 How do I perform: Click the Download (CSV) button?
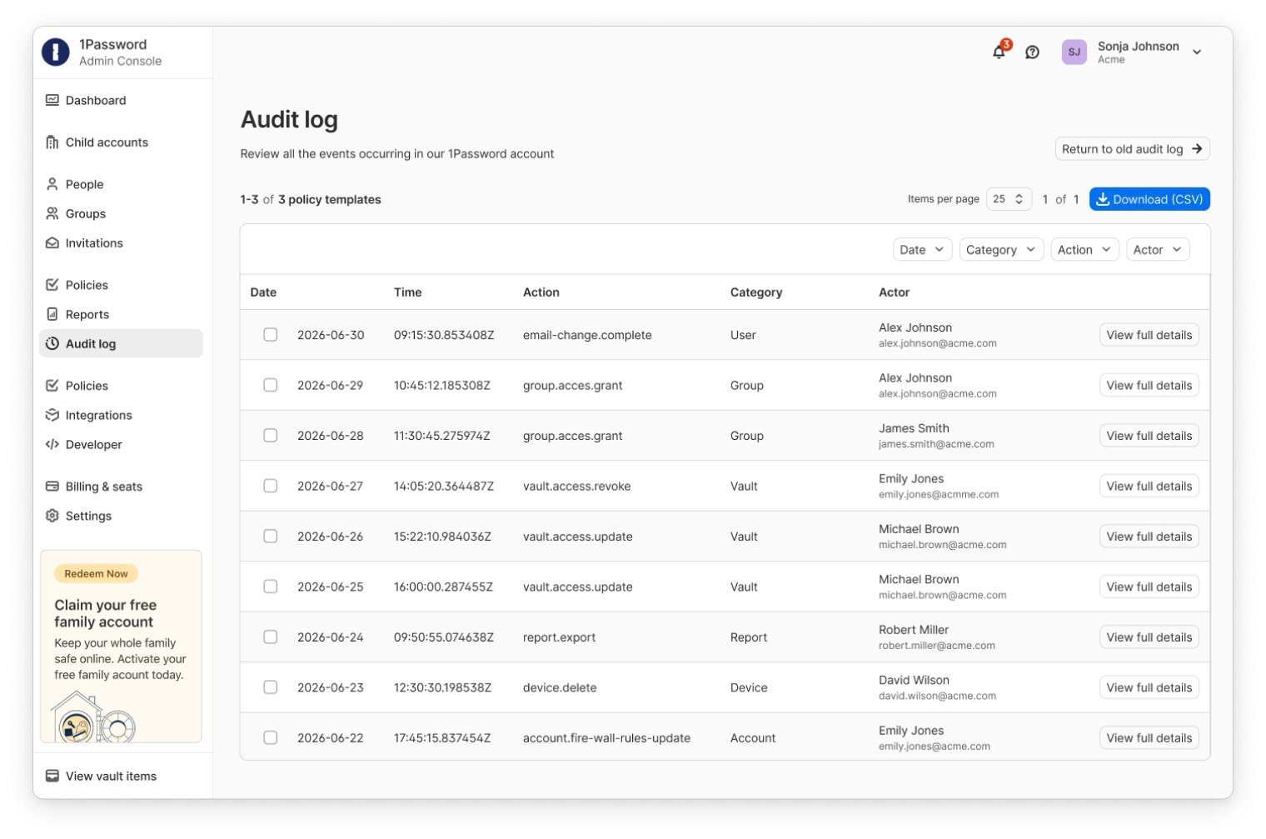(x=1149, y=199)
